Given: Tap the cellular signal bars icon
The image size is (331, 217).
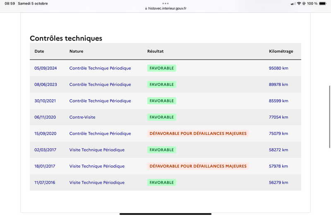Looking at the screenshot, I should tap(293, 4).
